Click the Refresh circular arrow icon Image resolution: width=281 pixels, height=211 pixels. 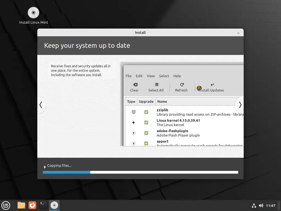(182, 85)
